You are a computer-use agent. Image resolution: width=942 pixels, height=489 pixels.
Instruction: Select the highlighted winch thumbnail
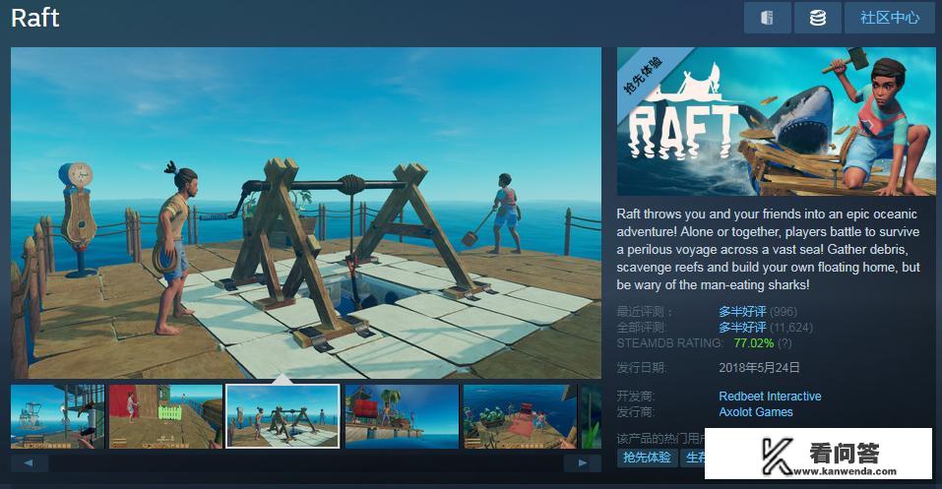283,416
